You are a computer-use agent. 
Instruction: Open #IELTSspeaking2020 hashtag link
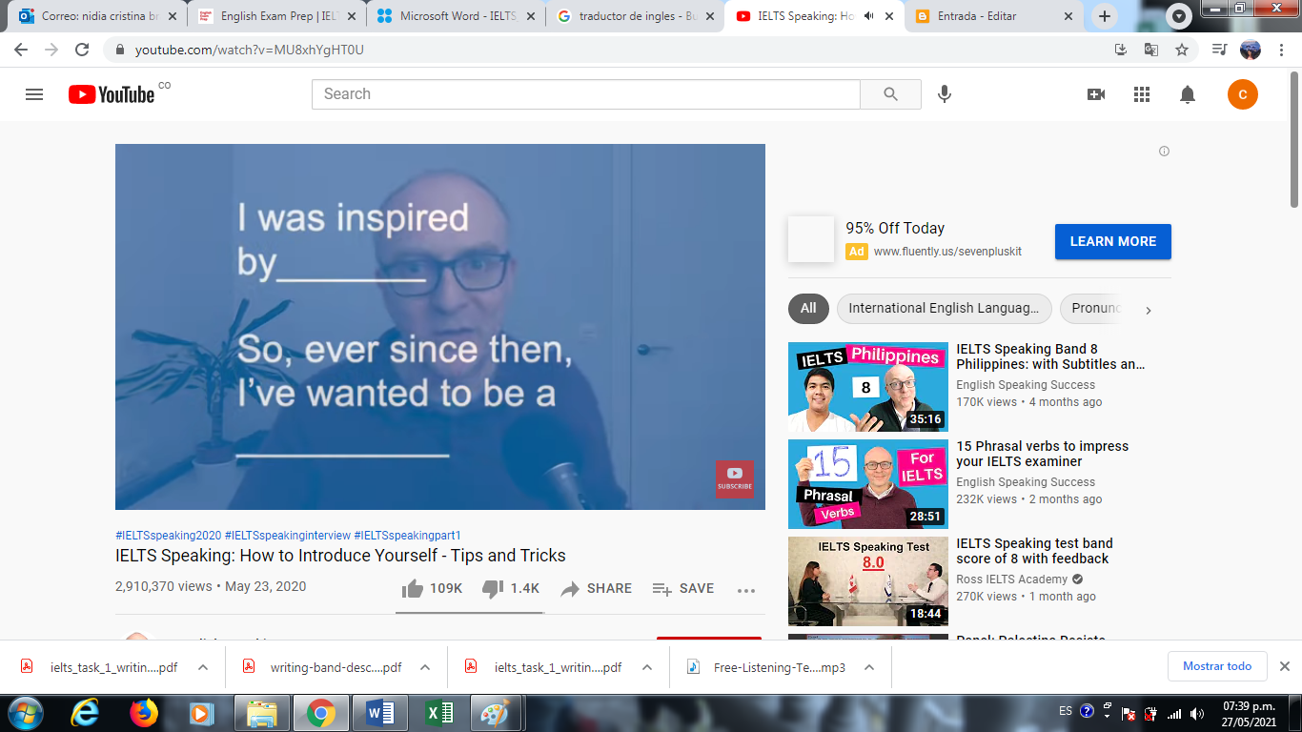pos(168,536)
